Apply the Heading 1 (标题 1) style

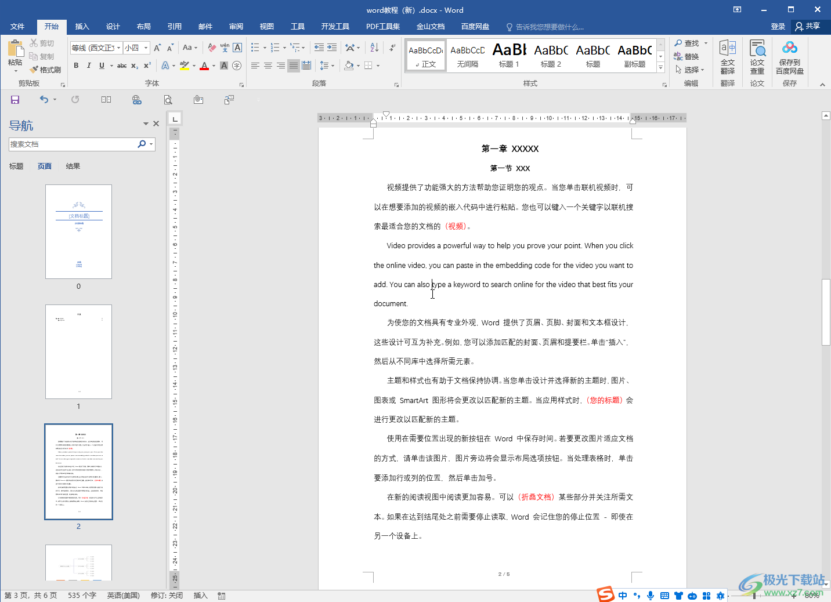click(x=510, y=56)
